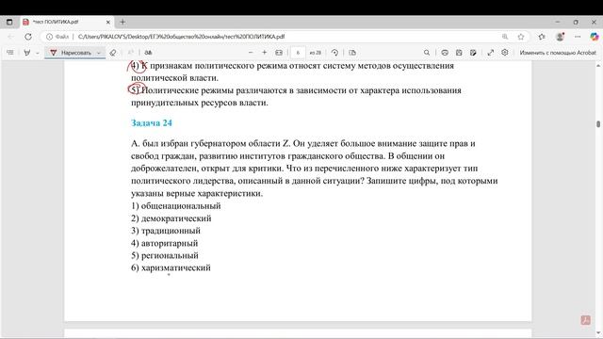Start Read aloud for the PDF
Screen dimensions: 603x339
[131, 53]
